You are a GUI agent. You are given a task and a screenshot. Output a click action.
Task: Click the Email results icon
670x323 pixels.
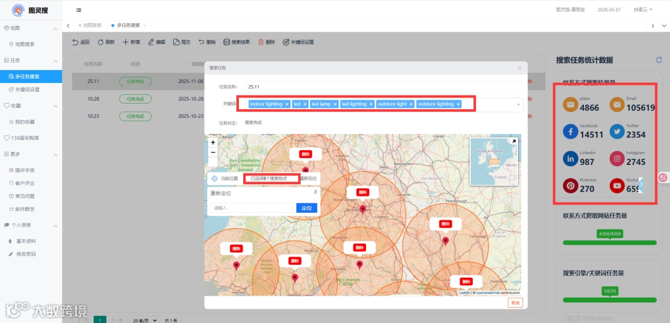[x=617, y=104]
